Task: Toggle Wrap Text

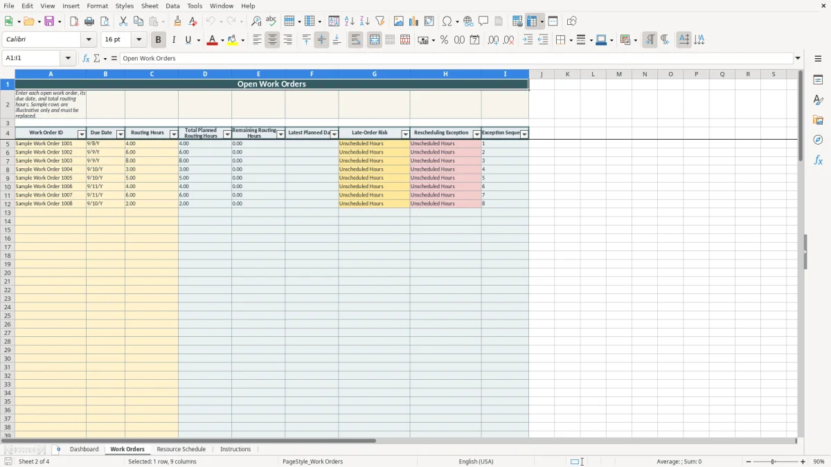Action: [x=356, y=40]
